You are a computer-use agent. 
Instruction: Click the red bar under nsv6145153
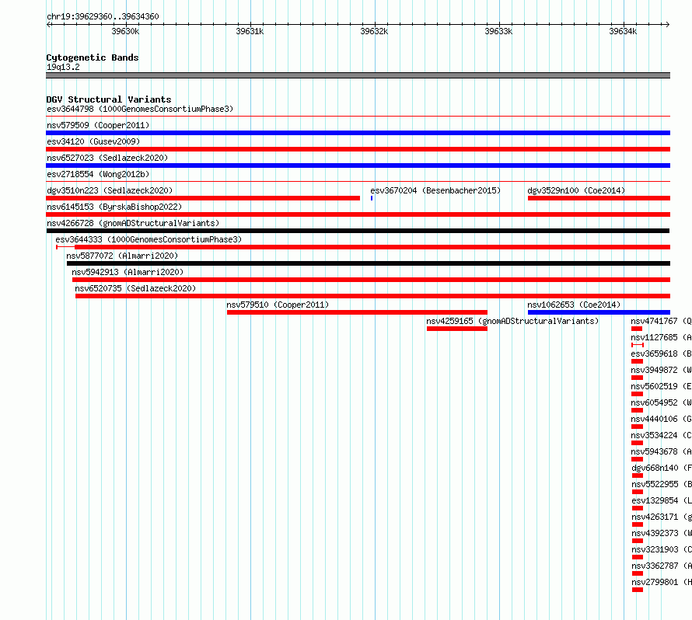coord(358,214)
